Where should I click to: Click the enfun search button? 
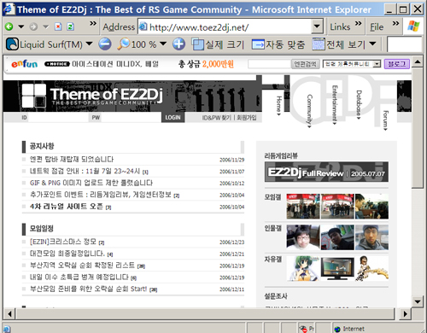click(306, 64)
